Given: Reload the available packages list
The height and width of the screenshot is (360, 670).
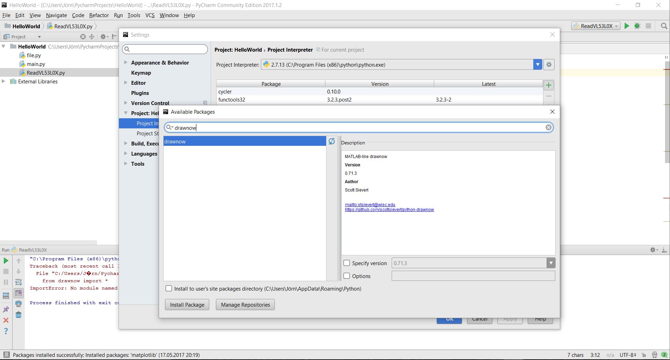Looking at the screenshot, I should coord(331,141).
